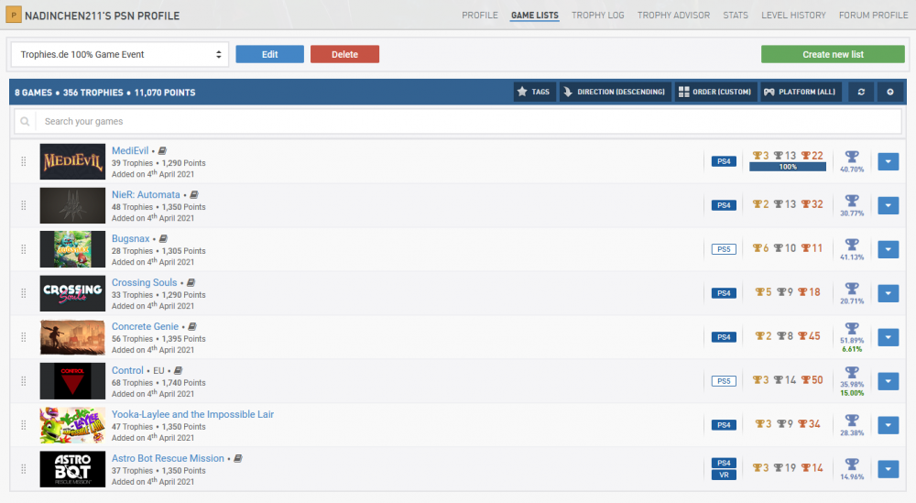Expand the options arrow for Concrete Genie
Viewport: 916px width, 503px height.
[888, 337]
